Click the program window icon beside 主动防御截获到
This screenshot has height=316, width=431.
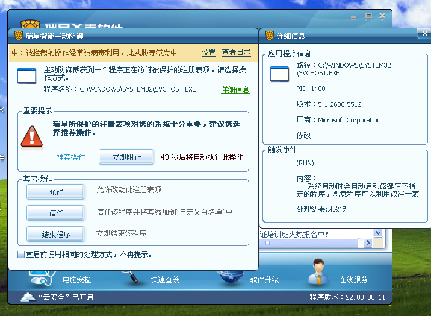[26, 76]
